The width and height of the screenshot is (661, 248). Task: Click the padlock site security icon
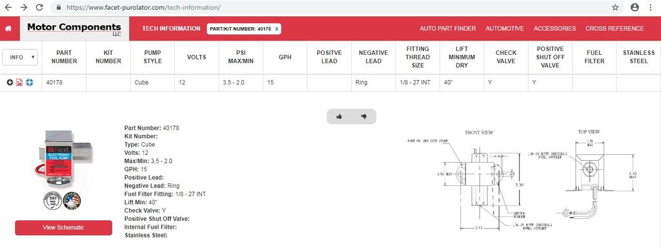click(x=59, y=7)
